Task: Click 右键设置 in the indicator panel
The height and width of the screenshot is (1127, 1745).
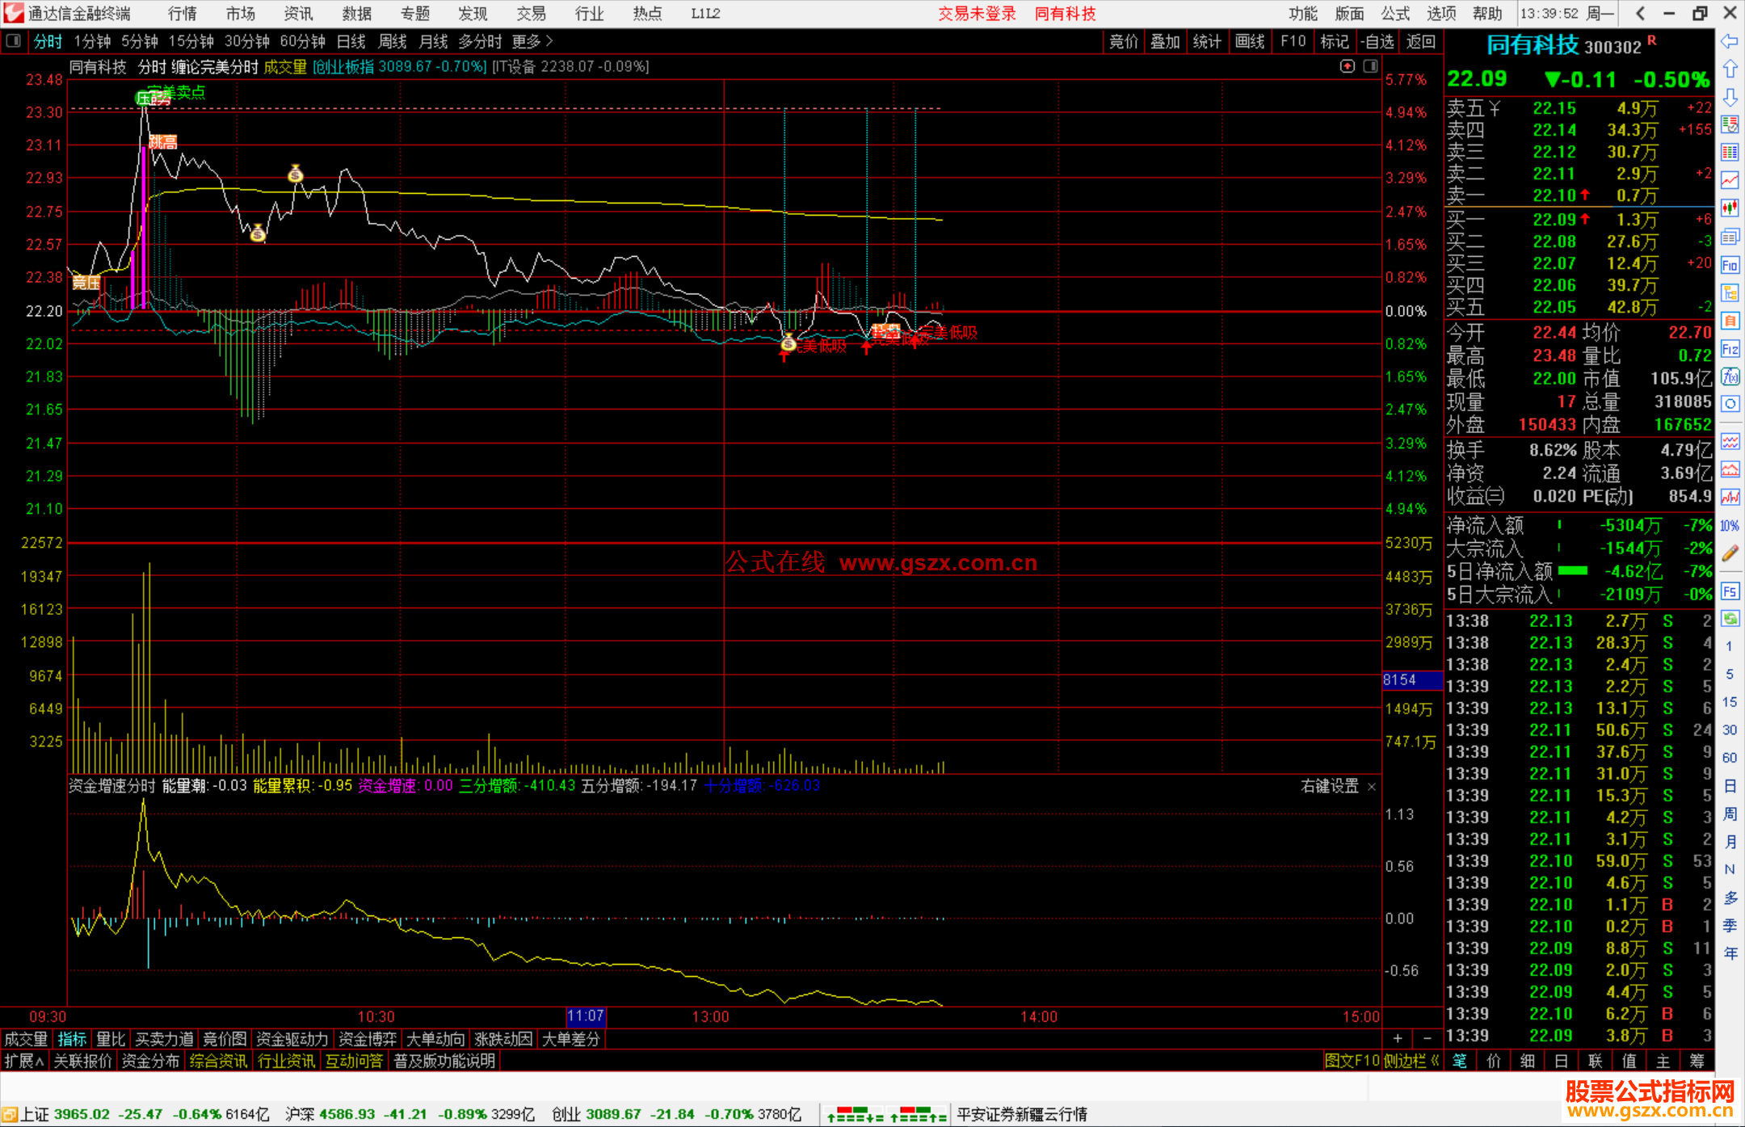Action: pyautogui.click(x=1330, y=786)
